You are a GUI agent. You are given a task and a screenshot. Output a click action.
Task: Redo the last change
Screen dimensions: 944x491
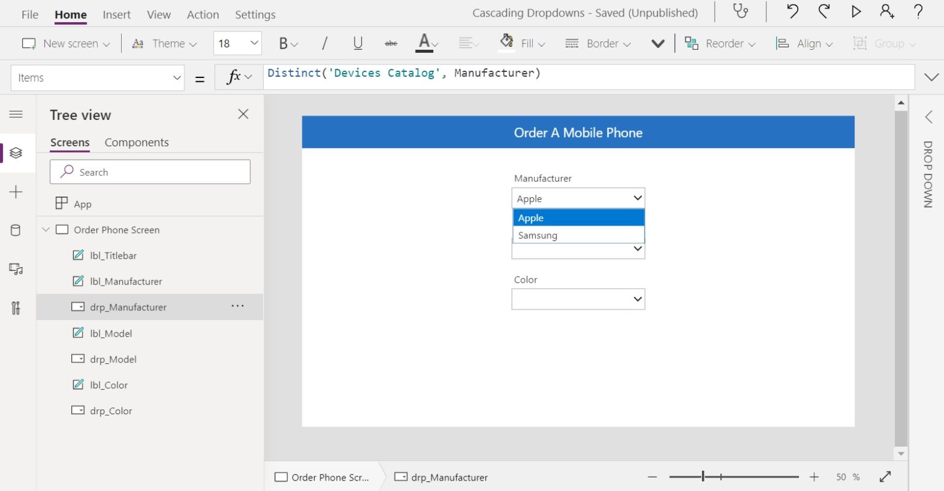pyautogui.click(x=824, y=12)
